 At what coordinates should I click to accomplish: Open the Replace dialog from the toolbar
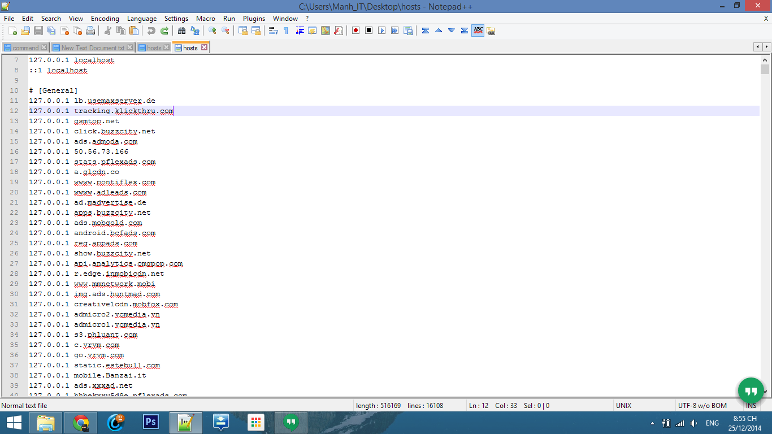(x=194, y=31)
